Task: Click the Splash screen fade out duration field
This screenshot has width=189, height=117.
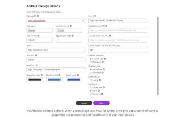Action: 118,50
